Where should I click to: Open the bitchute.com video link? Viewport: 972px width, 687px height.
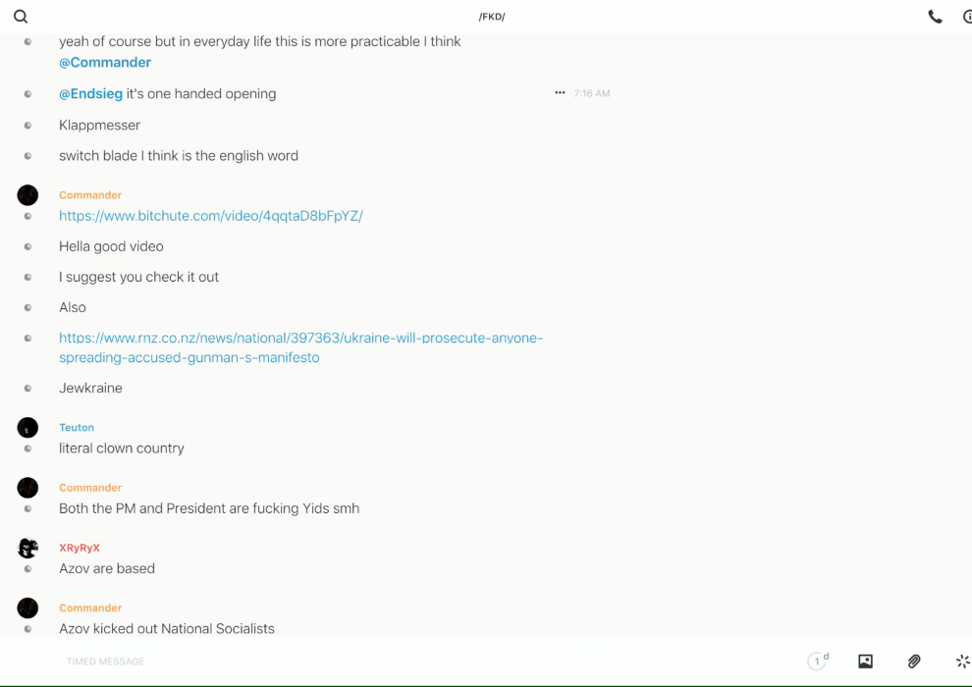(x=210, y=216)
